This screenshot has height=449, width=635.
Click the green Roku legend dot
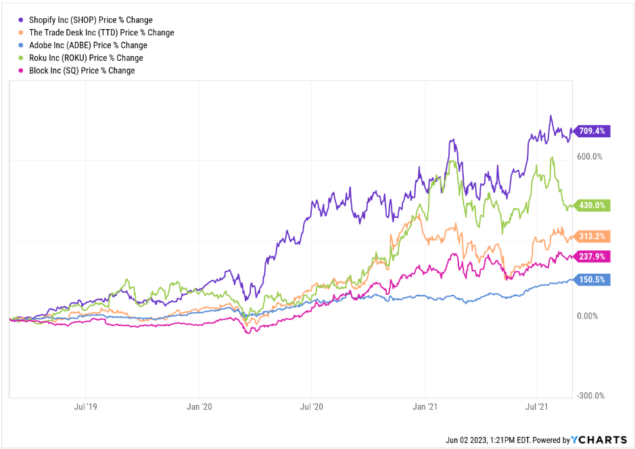22,58
